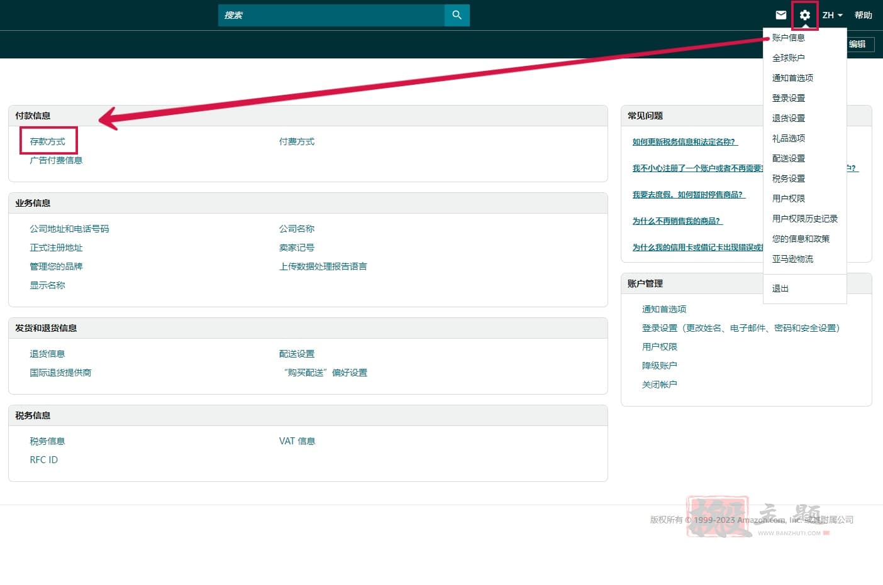Open the mail envelope icon
883x585 pixels.
(x=780, y=15)
